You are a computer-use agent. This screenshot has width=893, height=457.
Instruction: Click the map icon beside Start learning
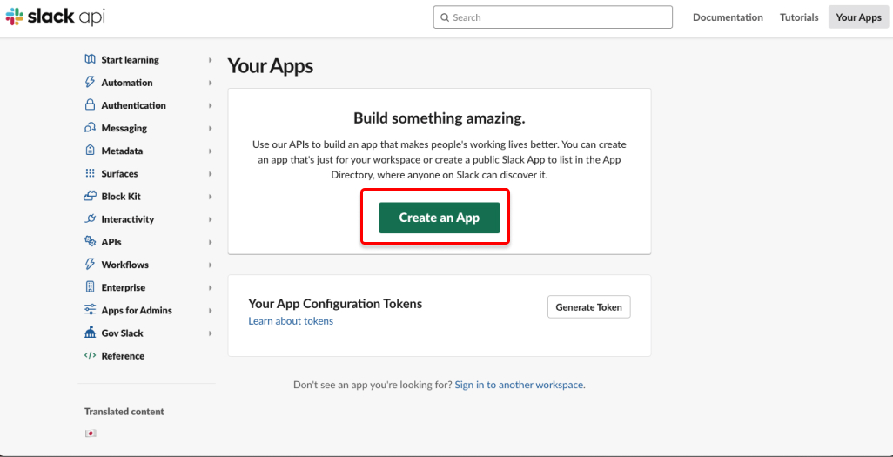pyautogui.click(x=90, y=59)
